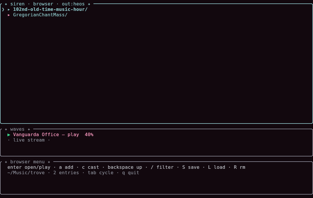Click the "S save" command
The width and height of the screenshot is (313, 198).
(191, 167)
